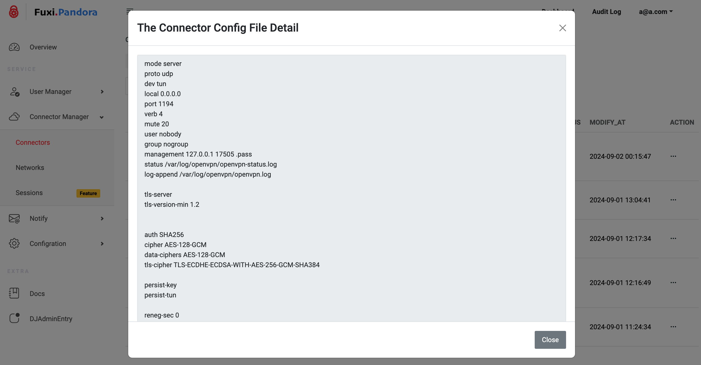Image resolution: width=701 pixels, height=365 pixels.
Task: Expand the User Manager submenu arrow
Action: pos(102,92)
